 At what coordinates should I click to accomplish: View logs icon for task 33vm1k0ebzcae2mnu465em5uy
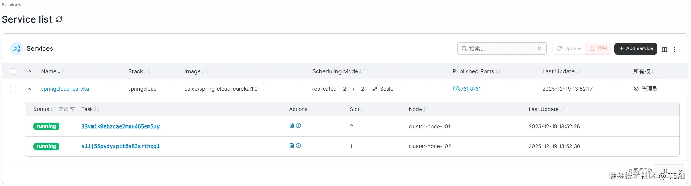[x=291, y=126]
